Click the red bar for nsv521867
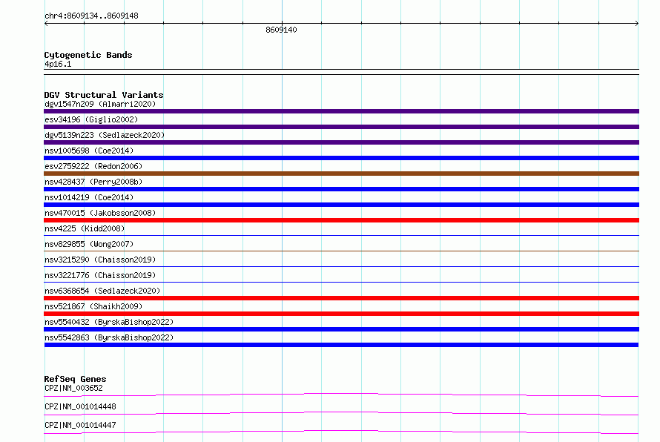The image size is (660, 442). pos(341,314)
